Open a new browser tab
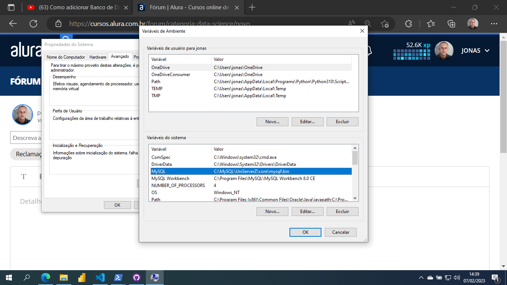Image resolution: width=507 pixels, height=285 pixels. [x=252, y=7]
